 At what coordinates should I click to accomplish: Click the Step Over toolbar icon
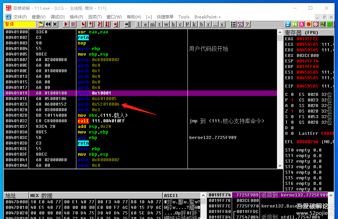91,24
